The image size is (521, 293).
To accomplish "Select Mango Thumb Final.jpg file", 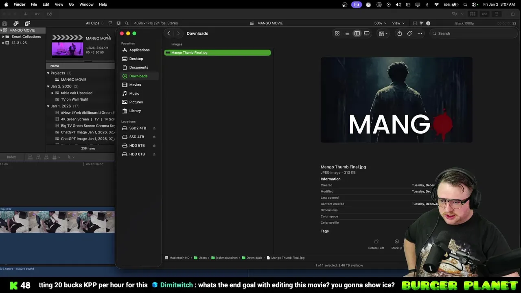I will point(217,52).
